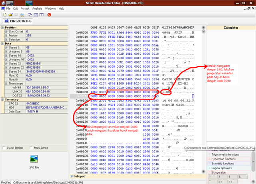Expand the Signed 8 row
This screenshot has width=256, height=184.
[6, 48]
